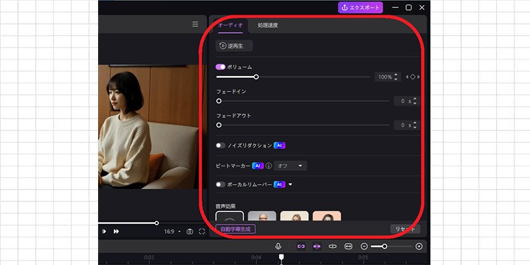Enable the ノイズリダクション toggle
The width and height of the screenshot is (530, 265).
221,145
